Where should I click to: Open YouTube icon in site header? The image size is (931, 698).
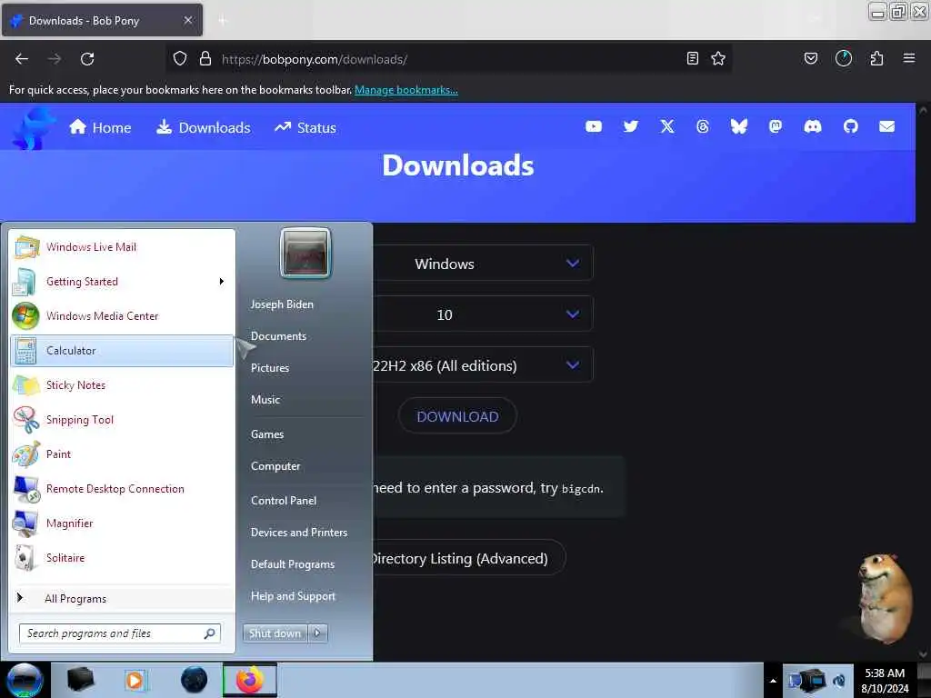593,126
